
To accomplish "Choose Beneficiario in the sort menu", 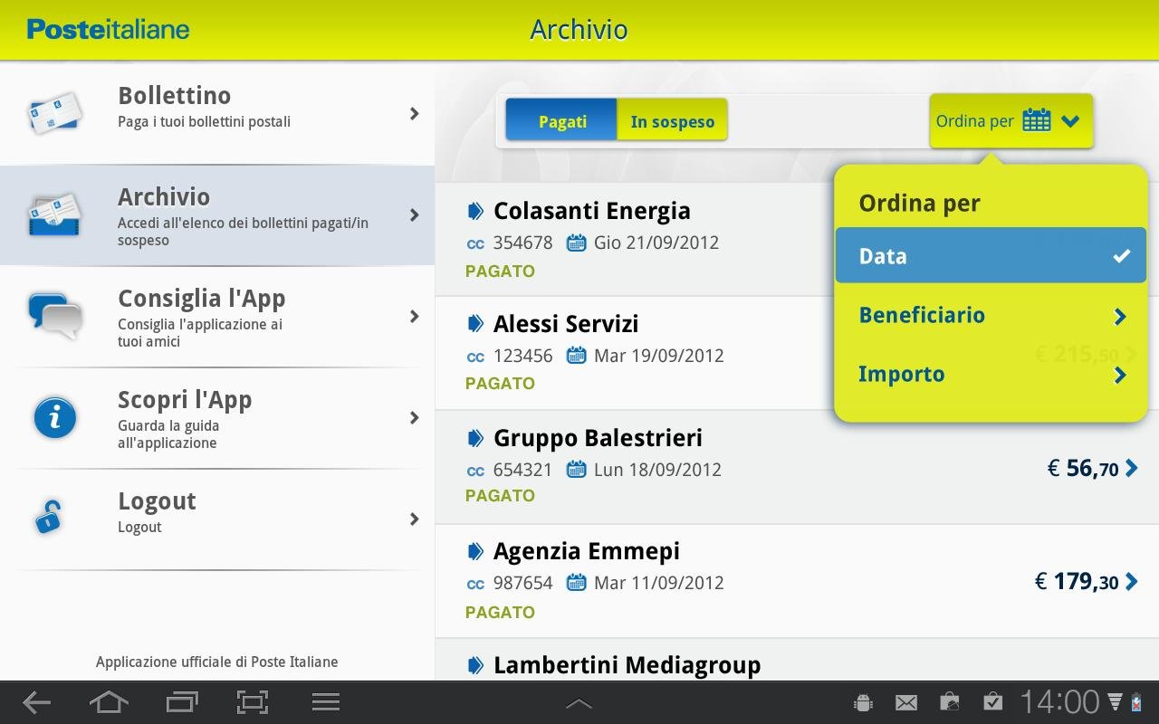I will coord(991,315).
